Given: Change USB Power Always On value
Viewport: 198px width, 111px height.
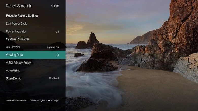Looking at the screenshot, I should click(x=53, y=47).
